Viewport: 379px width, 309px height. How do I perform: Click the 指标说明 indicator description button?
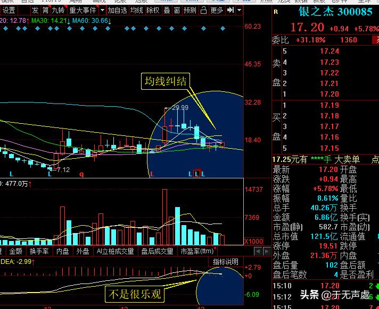(x=226, y=262)
